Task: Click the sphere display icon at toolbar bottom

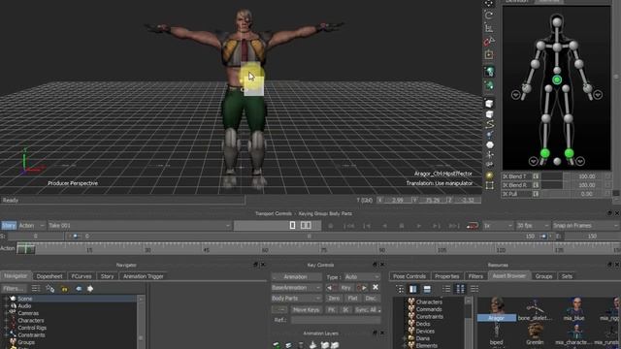Action: [x=490, y=175]
